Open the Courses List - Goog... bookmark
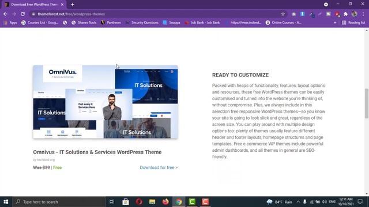The height and width of the screenshot is (207, 369). tap(40, 22)
